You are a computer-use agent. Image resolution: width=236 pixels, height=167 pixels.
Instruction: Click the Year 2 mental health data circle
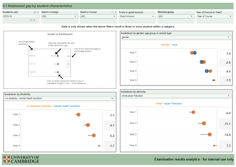pyautogui.click(x=88, y=125)
